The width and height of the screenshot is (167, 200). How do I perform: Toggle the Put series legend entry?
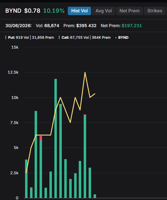pyautogui.click(x=30, y=37)
